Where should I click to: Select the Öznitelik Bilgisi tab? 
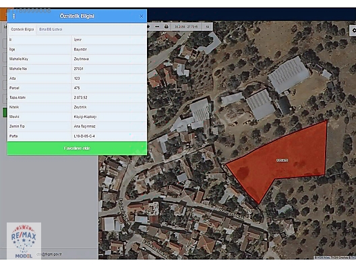(22, 29)
